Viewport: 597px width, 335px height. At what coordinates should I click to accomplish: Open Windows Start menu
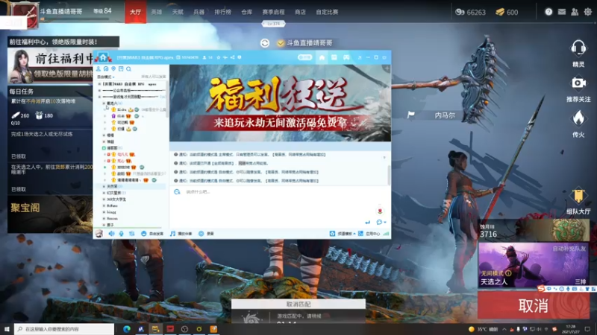pos(7,329)
